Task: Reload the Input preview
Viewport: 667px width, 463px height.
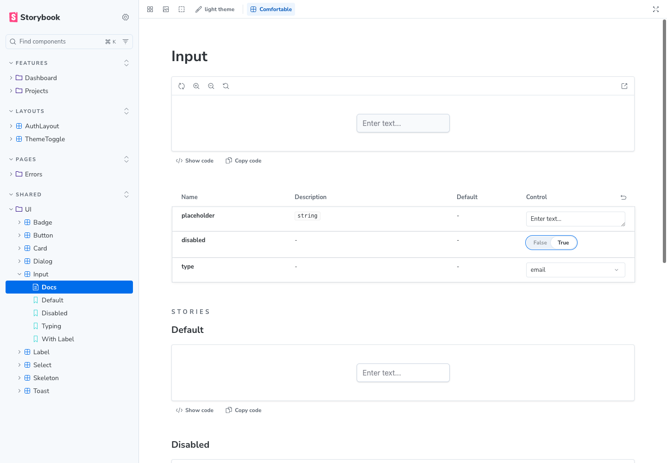Action: tap(182, 86)
